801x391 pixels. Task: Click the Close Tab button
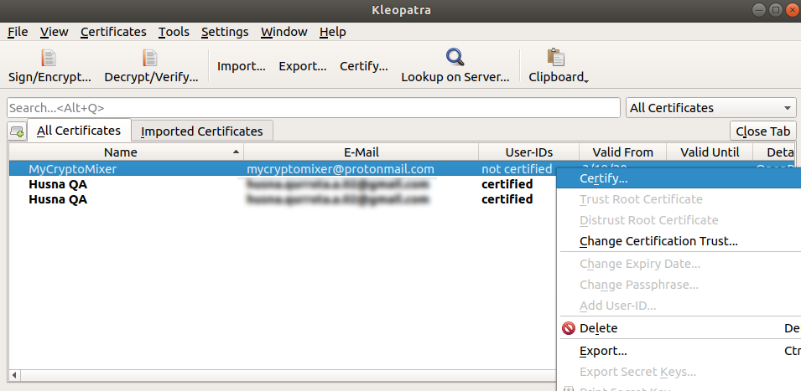coord(763,131)
